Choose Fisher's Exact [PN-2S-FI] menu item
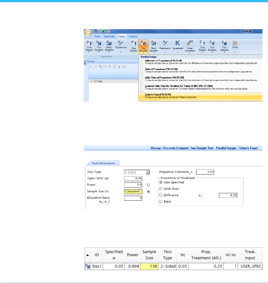The width and height of the screenshot is (268, 283). (x=201, y=97)
